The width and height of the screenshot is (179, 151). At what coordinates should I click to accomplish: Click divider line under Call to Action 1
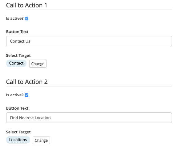coord(89,10)
